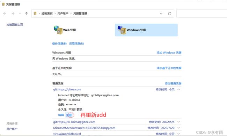Select the virtualapp/didlogical credential entry
The height and width of the screenshot is (137, 227).
coord(67,134)
